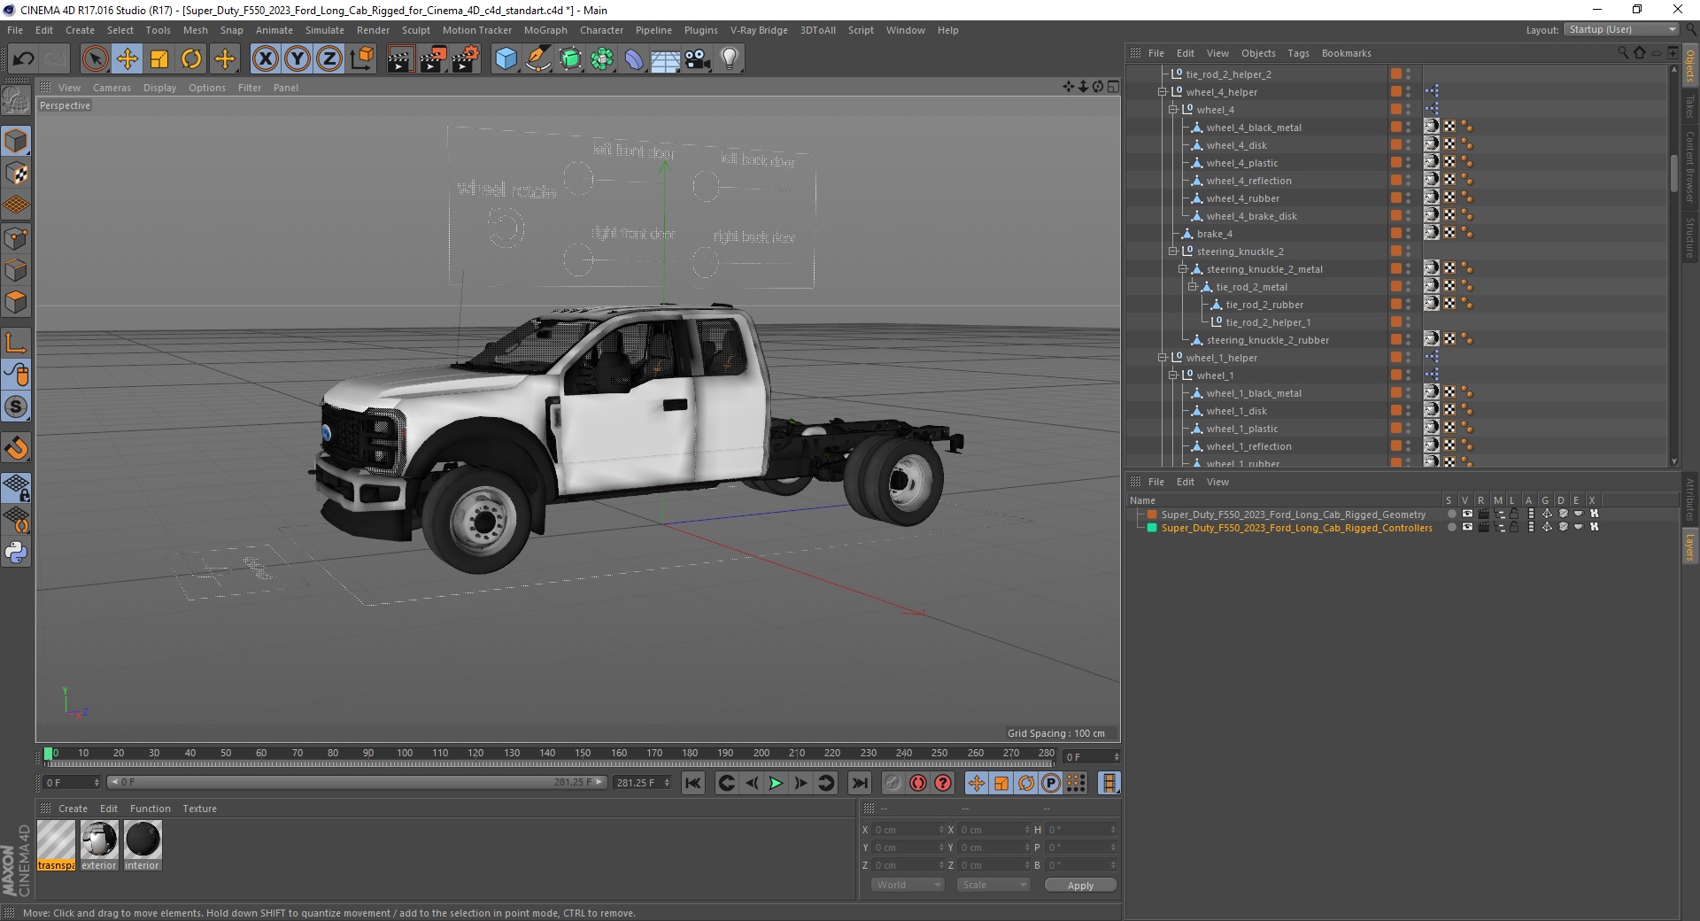Viewport: 1700px width, 921px height.
Task: Click the Undo arrow icon
Action: 24,59
